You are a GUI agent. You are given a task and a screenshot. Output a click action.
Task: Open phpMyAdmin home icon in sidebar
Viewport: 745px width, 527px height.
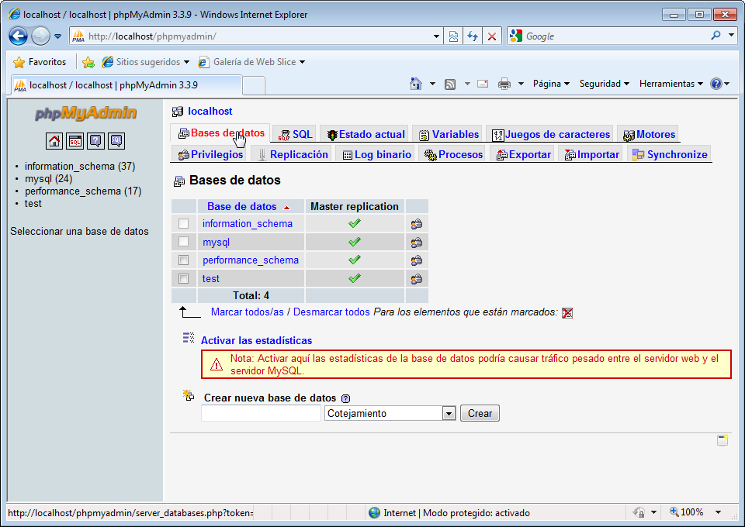pyautogui.click(x=54, y=141)
